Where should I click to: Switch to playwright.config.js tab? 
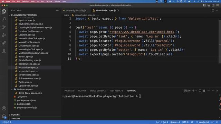[76, 10]
